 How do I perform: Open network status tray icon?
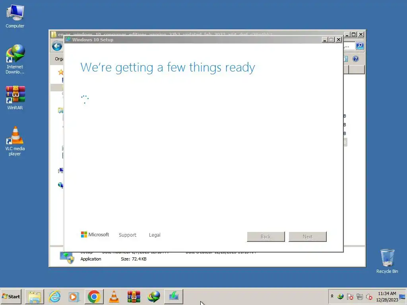click(359, 296)
